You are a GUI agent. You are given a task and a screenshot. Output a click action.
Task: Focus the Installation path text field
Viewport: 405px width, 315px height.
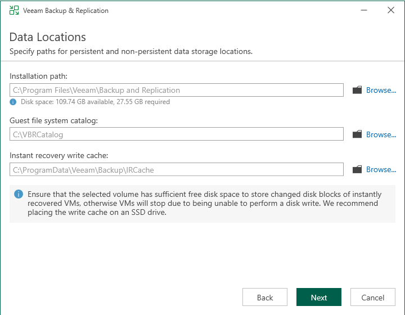[x=176, y=90]
